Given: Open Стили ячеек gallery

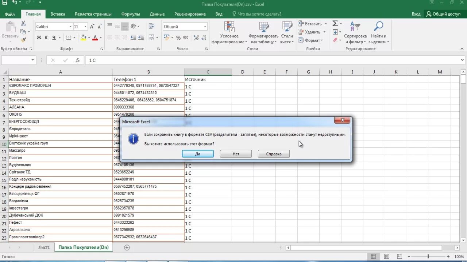Looking at the screenshot, I should 287,33.
